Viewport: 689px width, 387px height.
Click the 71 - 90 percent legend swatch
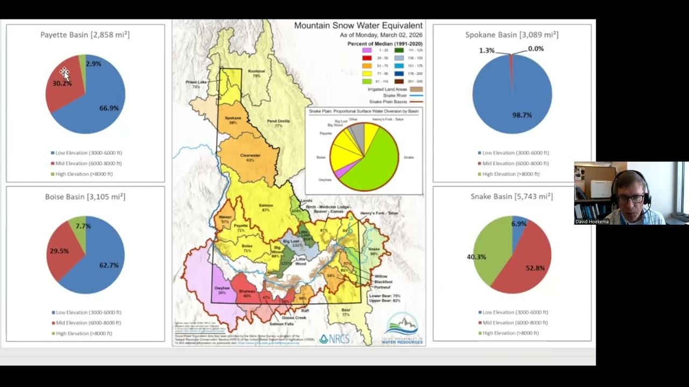click(367, 73)
